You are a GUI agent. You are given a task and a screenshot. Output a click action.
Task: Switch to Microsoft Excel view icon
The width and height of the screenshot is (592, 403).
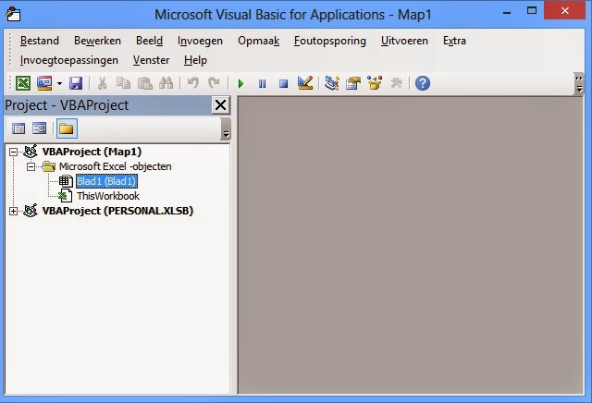pyautogui.click(x=22, y=83)
